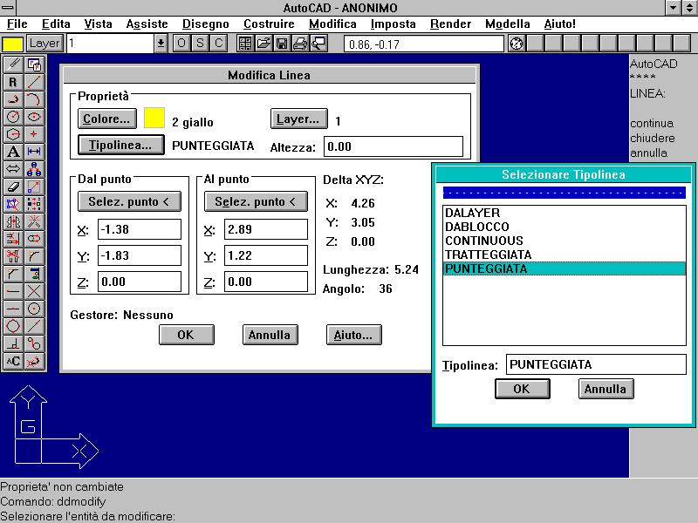Expand the layer name dropdown arrow
The width and height of the screenshot is (698, 523).
point(161,44)
